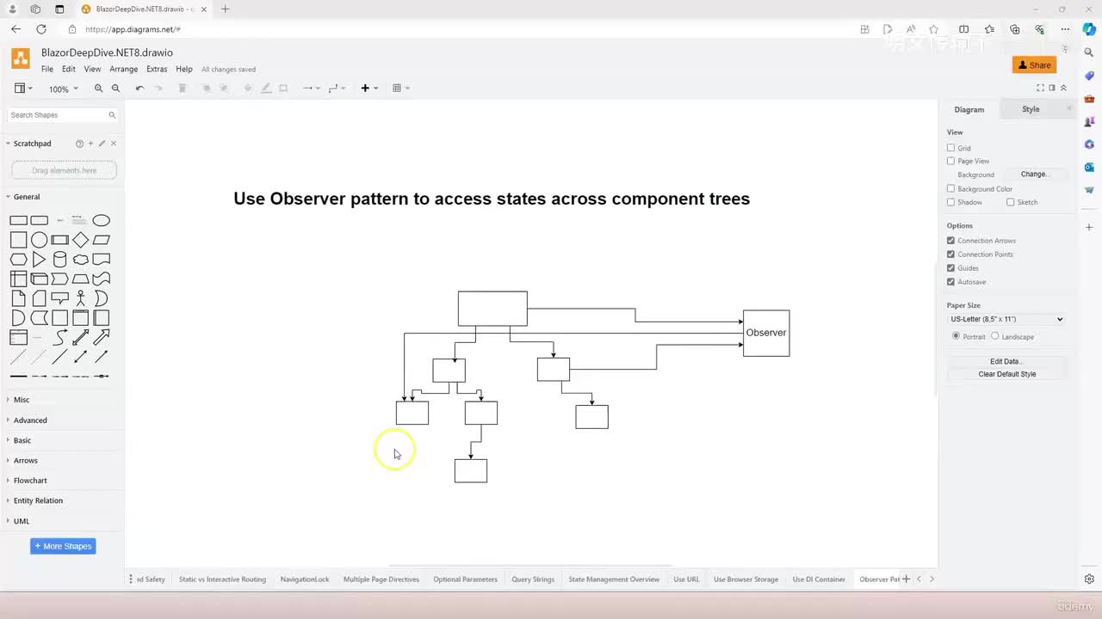The image size is (1102, 619).
Task: Disable the Guides checkbox
Action: point(951,268)
